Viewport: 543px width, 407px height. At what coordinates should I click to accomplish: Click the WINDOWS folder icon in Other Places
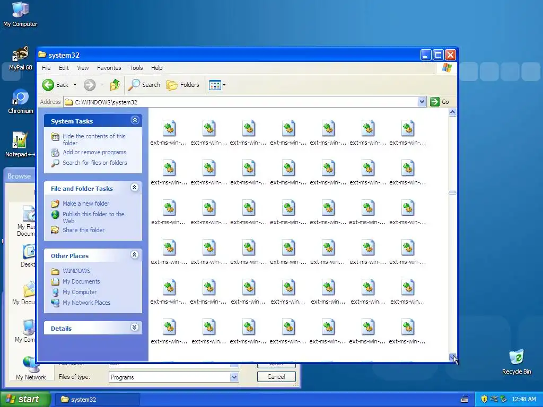coord(55,271)
